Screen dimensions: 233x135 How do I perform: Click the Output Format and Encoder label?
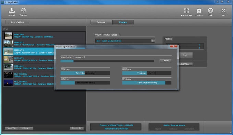107,35
